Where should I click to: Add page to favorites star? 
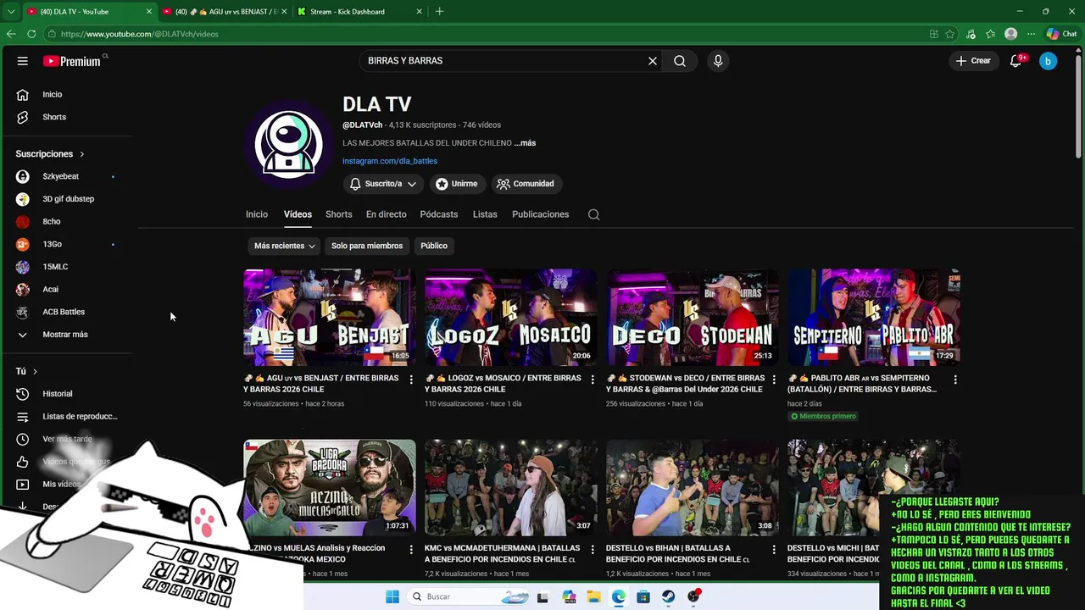(x=950, y=34)
